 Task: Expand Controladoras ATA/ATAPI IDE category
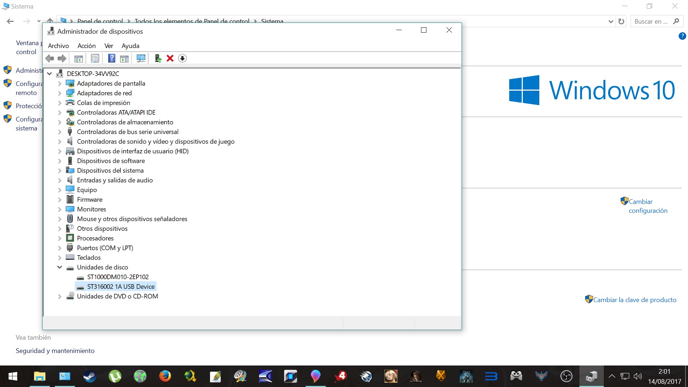[59, 113]
